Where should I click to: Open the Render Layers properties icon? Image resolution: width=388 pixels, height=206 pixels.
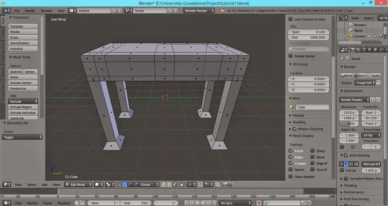(x=359, y=50)
